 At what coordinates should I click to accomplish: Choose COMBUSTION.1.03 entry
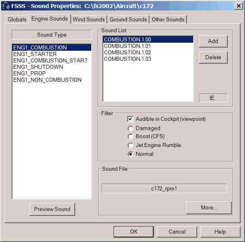point(148,59)
